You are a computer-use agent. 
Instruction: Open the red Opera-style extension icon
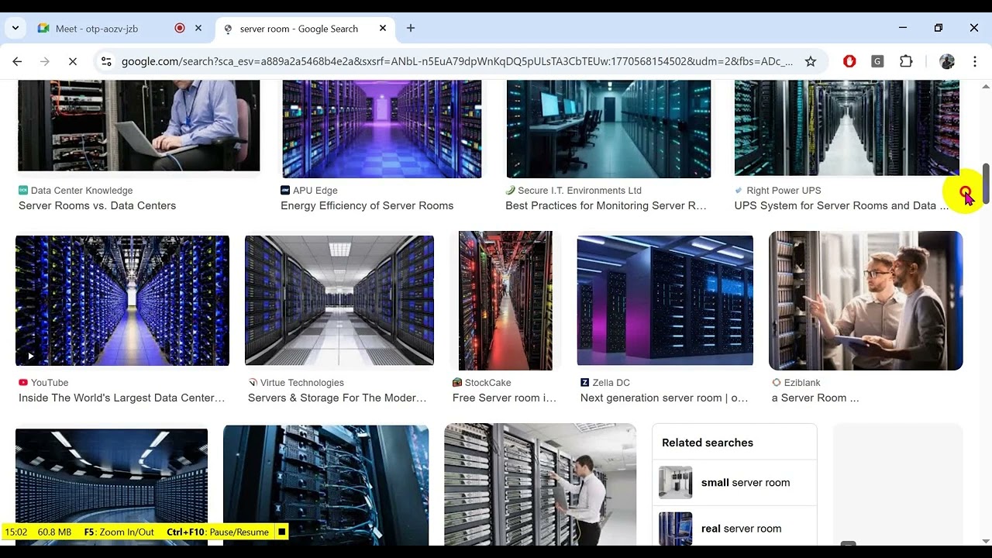click(x=849, y=61)
